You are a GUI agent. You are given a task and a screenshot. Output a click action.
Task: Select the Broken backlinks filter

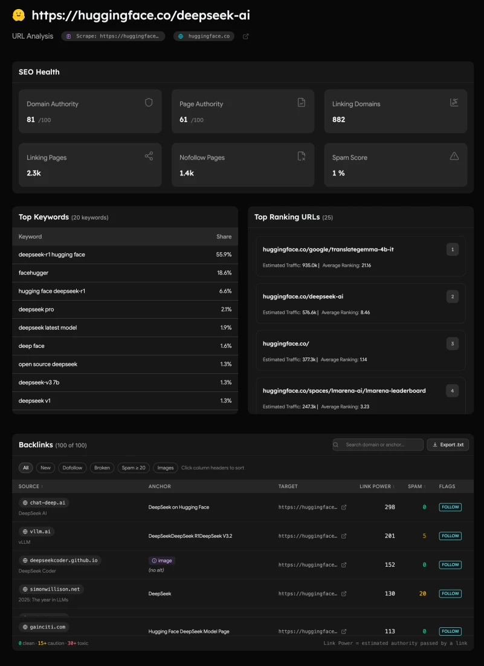tap(102, 468)
